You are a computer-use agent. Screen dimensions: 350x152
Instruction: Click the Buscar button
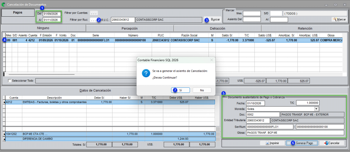[213, 20]
